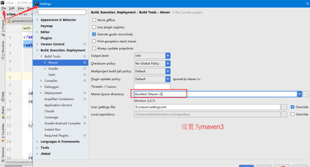Open the File menu
Viewport: 310px width, 167px height.
tap(4, 8)
